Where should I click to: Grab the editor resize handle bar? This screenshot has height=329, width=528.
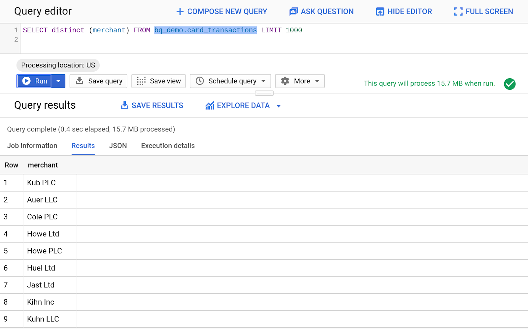[264, 93]
